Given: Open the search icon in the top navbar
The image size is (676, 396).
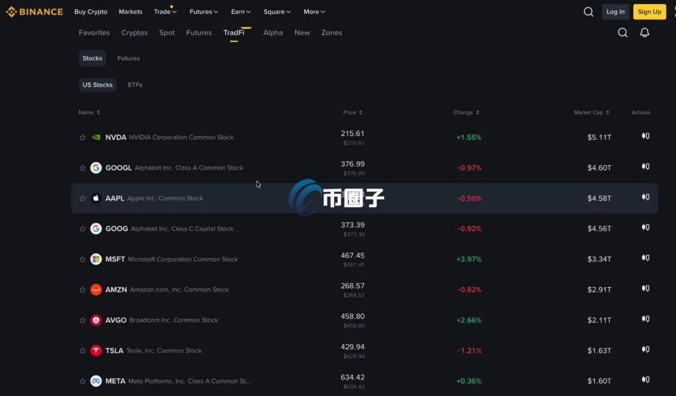Looking at the screenshot, I should coord(588,12).
